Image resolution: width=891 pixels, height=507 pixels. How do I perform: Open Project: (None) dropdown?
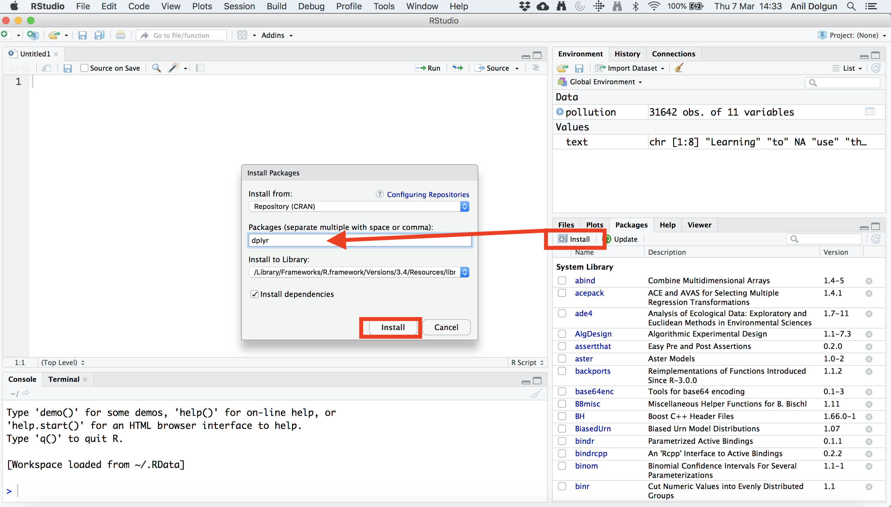[852, 35]
